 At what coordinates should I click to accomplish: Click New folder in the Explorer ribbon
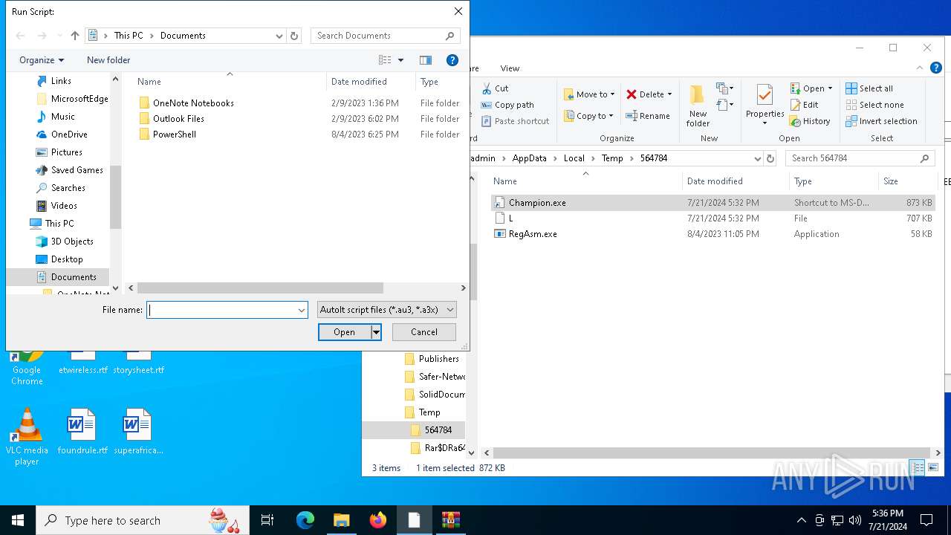pyautogui.click(x=697, y=106)
